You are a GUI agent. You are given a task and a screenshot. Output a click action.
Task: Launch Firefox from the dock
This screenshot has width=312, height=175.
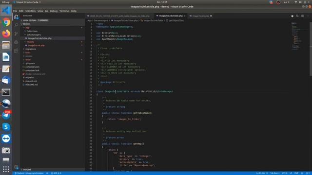(x=6, y=34)
